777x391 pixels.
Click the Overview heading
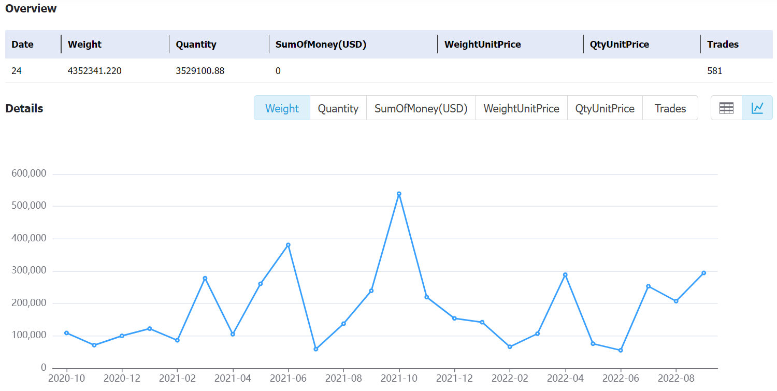[x=31, y=9]
